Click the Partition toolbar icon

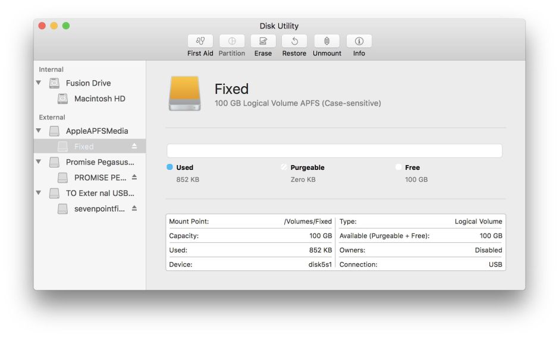(231, 41)
